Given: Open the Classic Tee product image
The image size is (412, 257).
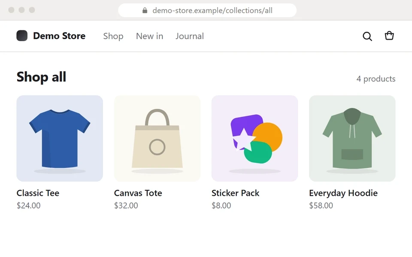Looking at the screenshot, I should click(x=60, y=138).
